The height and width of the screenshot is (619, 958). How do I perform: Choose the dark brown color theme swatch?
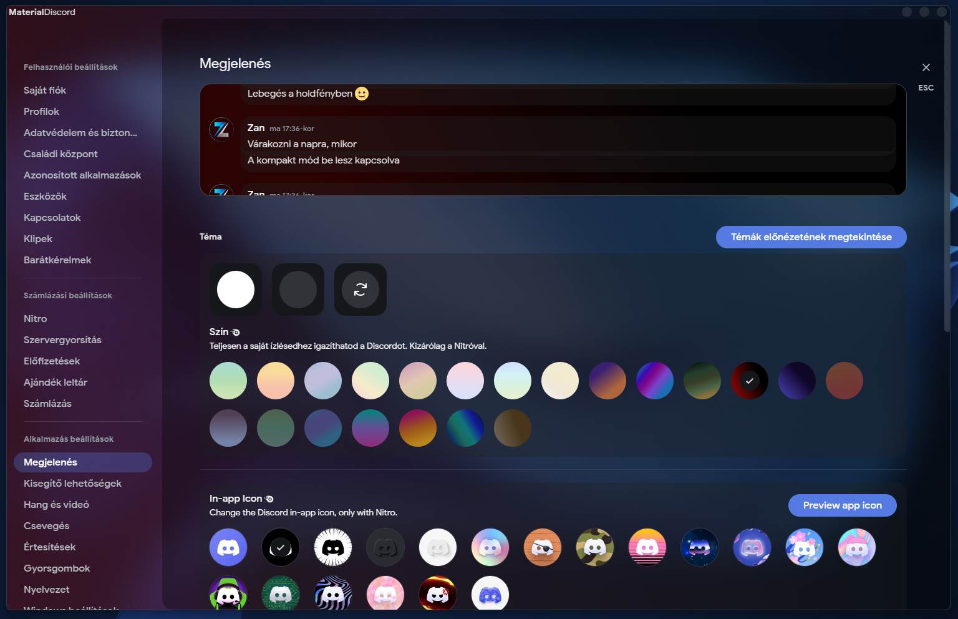[513, 428]
